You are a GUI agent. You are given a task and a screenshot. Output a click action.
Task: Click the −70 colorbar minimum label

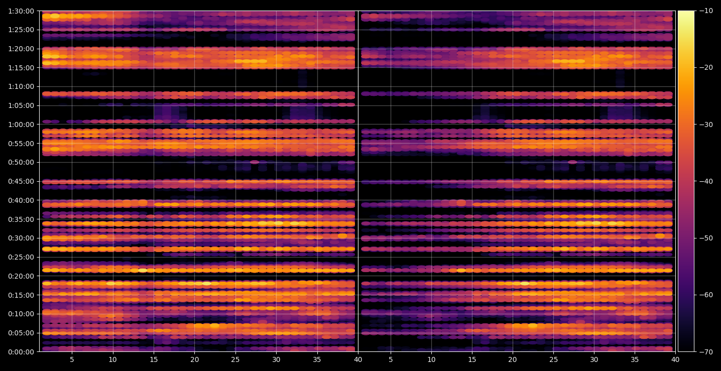click(x=705, y=352)
